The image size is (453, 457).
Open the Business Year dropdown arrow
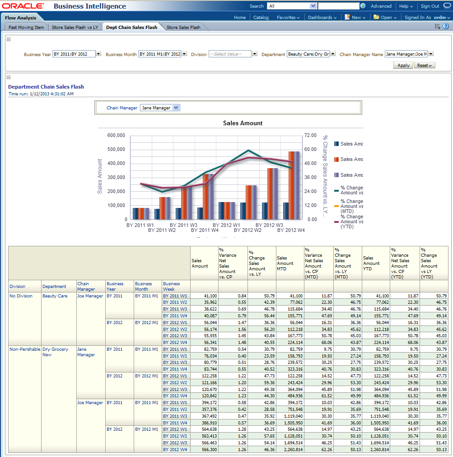click(99, 54)
